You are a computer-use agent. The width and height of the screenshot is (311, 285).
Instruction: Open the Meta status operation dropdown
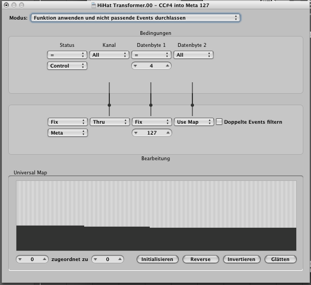(68, 133)
